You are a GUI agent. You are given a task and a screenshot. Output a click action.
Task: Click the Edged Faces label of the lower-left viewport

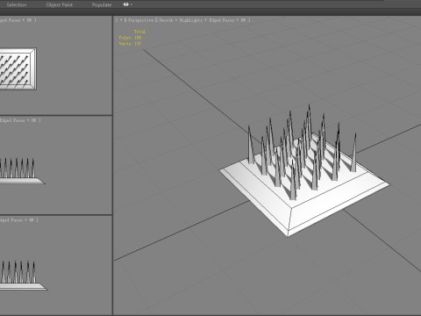tap(11, 220)
